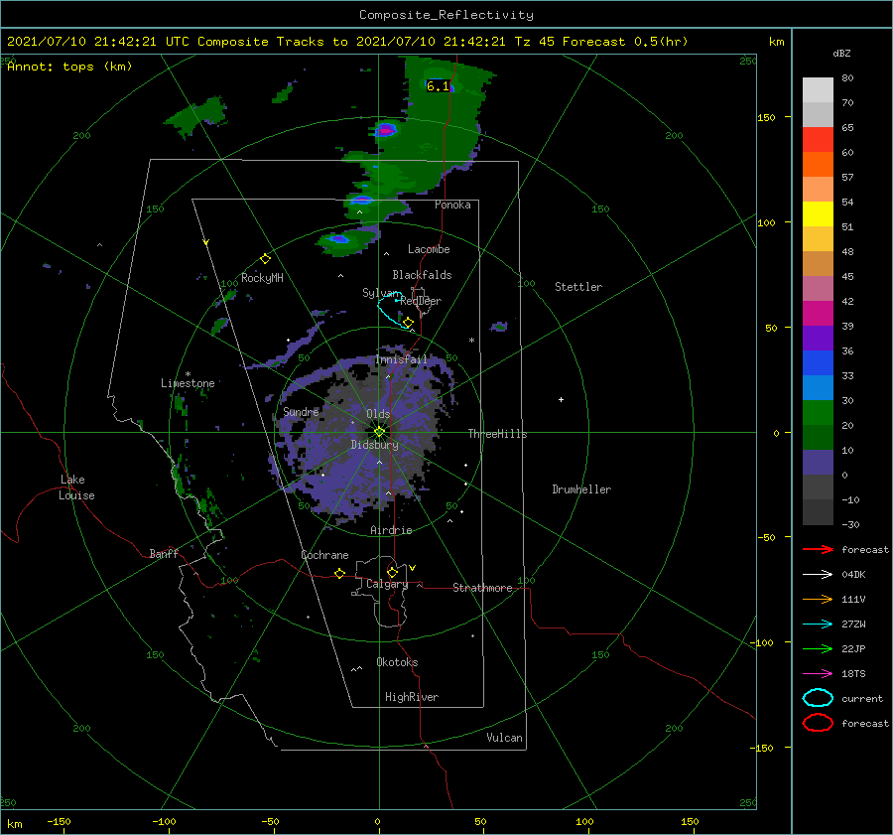Click the dBZ legend heading
The width and height of the screenshot is (893, 835).
click(x=841, y=53)
